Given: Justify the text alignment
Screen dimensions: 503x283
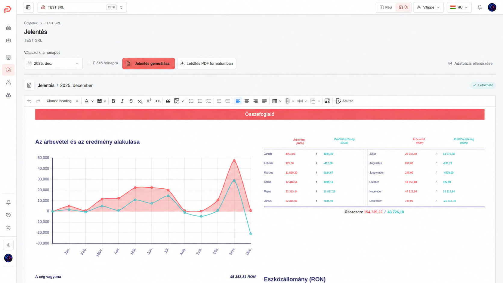Looking at the screenshot, I should (x=264, y=101).
